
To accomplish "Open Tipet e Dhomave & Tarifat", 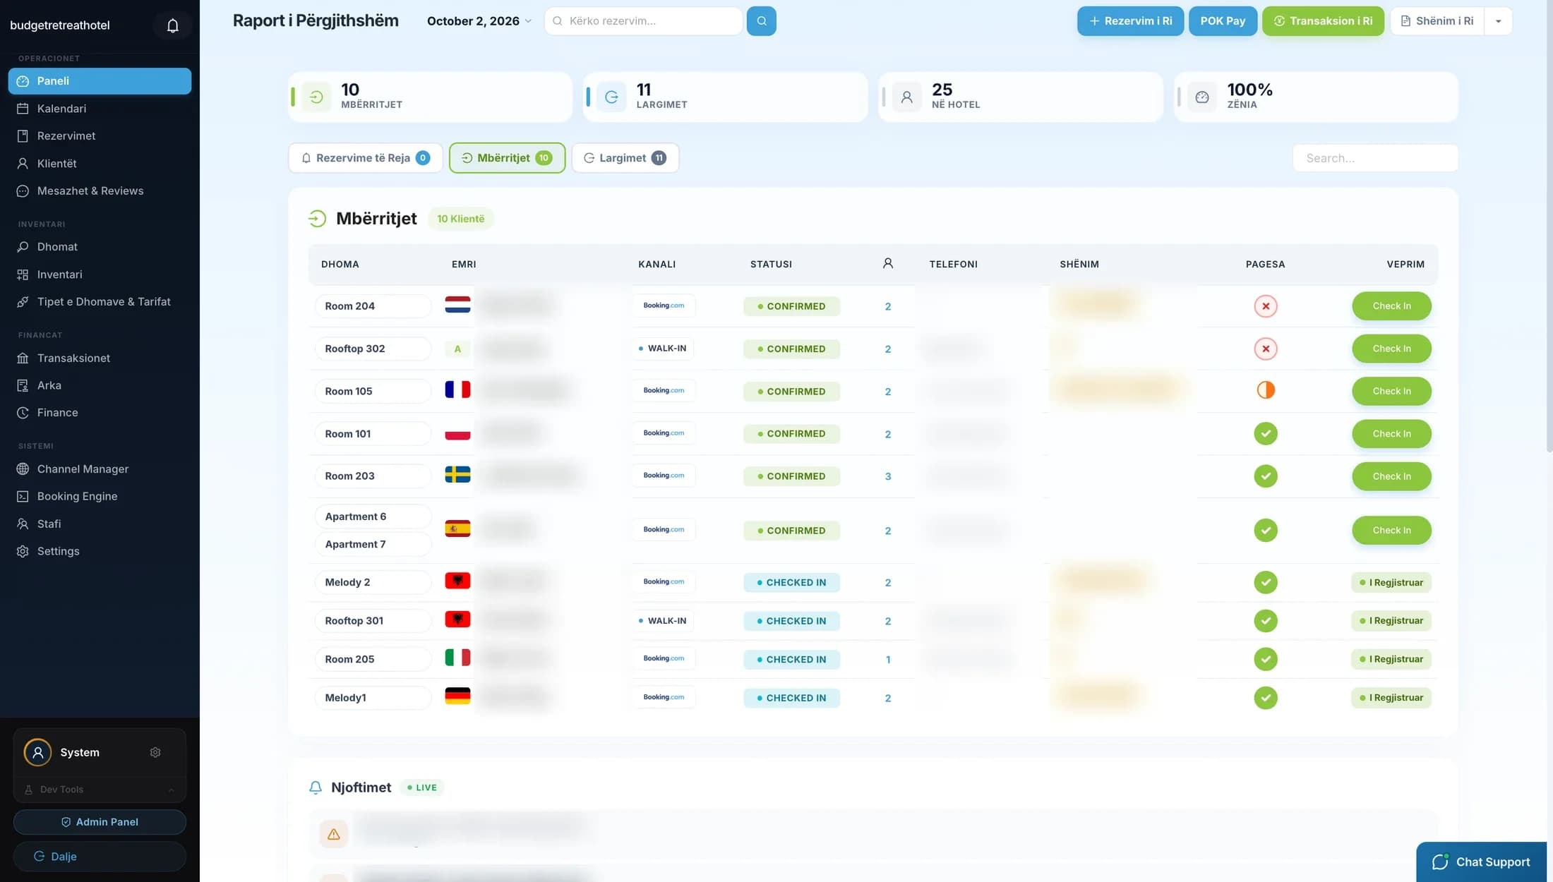I will pos(100,301).
